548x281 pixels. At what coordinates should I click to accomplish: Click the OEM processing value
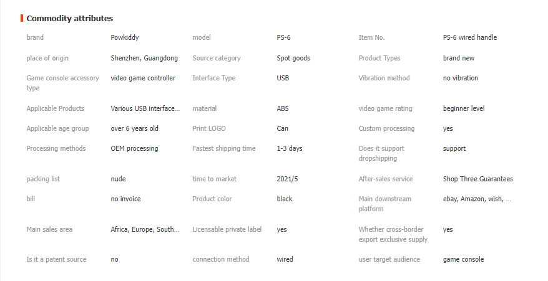(134, 148)
